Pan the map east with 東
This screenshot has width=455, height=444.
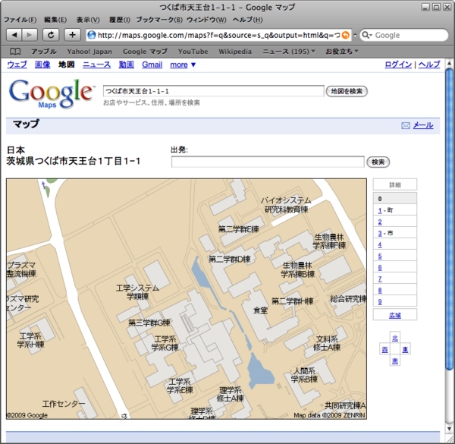(x=406, y=349)
